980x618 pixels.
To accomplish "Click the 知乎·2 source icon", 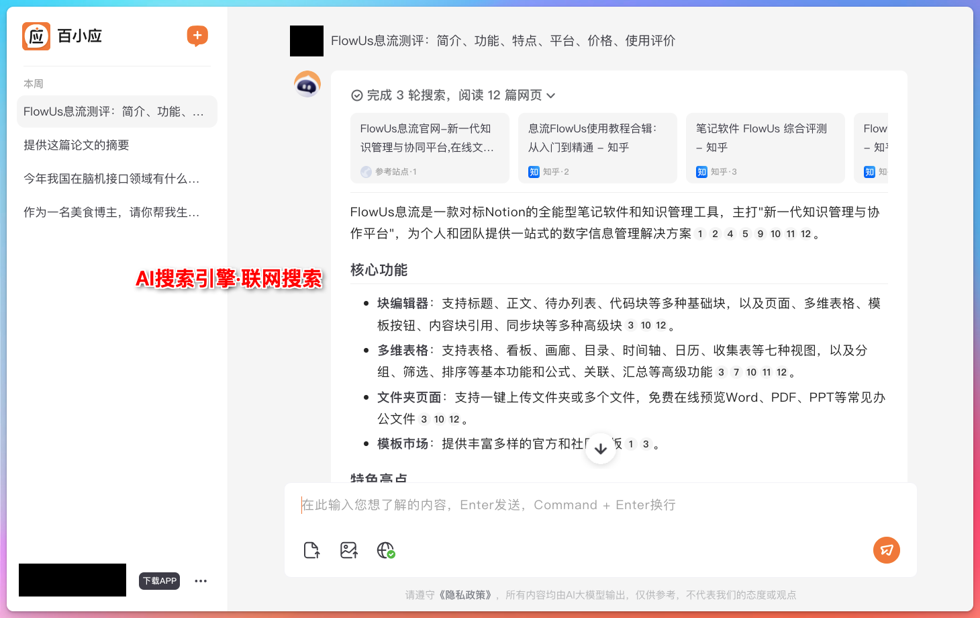I will pos(534,172).
